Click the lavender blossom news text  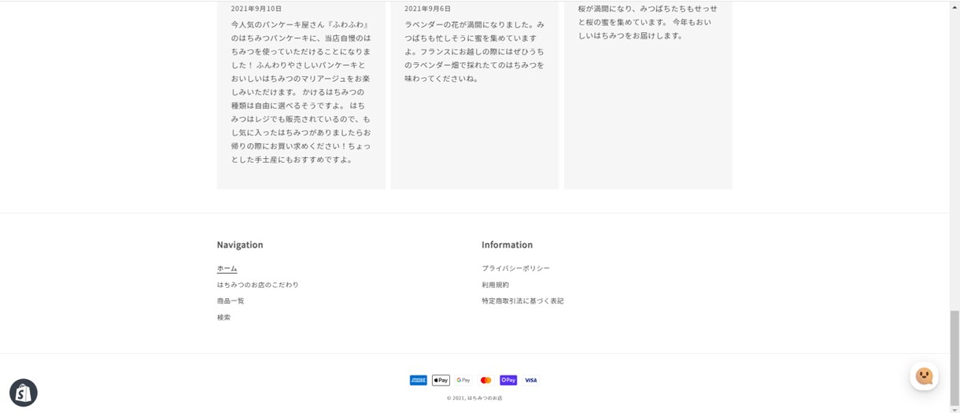coord(474,52)
